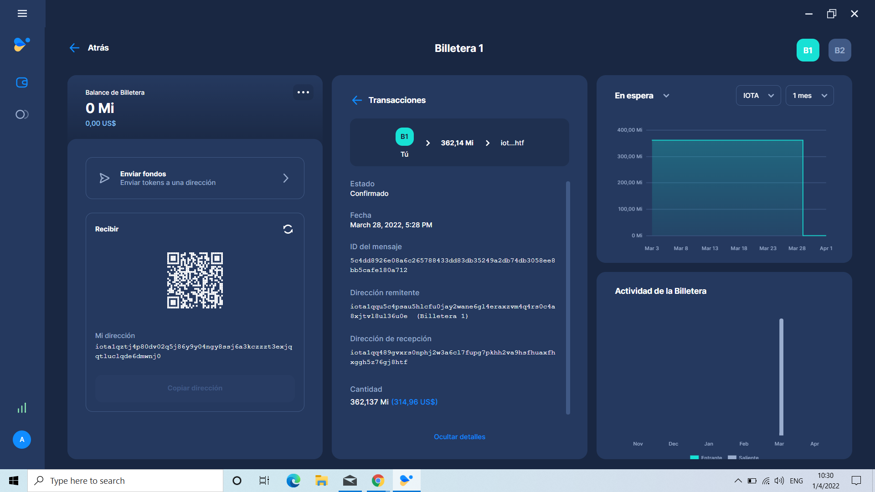Open Google Chrome from taskbar

point(378,481)
